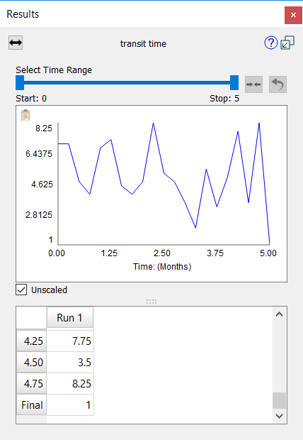Click the table scrollbar thumb
The height and width of the screenshot is (440, 303).
[279, 400]
